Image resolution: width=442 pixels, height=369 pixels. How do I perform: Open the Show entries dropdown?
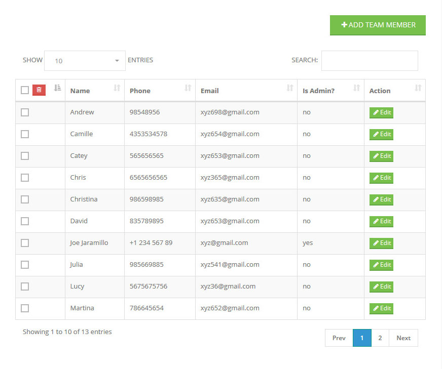click(x=85, y=61)
